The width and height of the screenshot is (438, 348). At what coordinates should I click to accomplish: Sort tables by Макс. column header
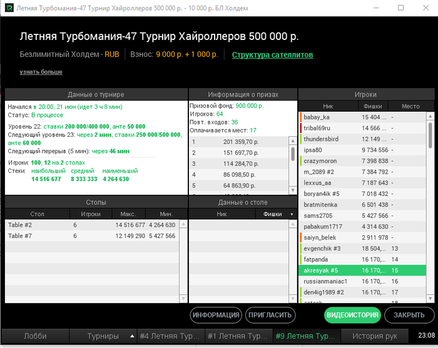(128, 214)
